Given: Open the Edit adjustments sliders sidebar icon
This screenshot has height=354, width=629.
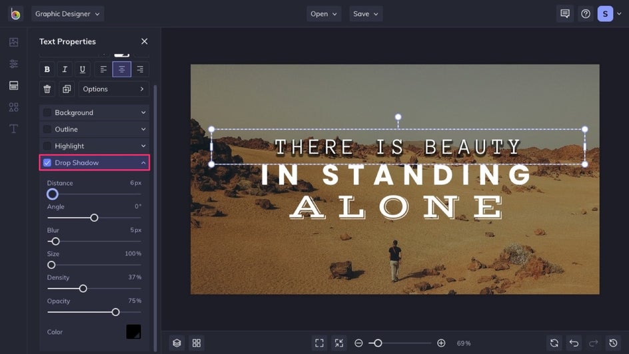Looking at the screenshot, I should pos(13,64).
